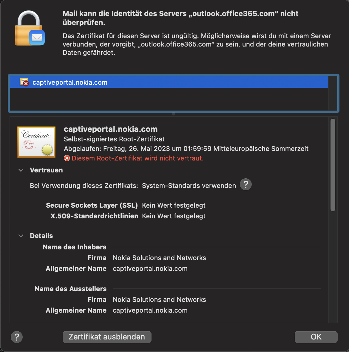Click the small certificate icon in the list row
Viewport: 349px width, 352px height.
click(24, 82)
